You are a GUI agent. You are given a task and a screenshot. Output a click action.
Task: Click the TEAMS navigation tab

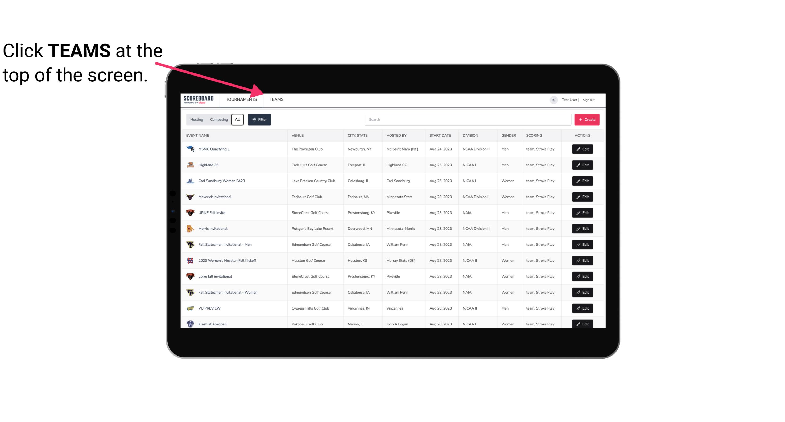276,99
